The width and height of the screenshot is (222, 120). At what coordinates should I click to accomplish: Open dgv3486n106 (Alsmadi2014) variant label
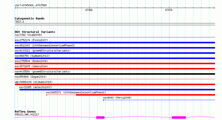[34, 82]
